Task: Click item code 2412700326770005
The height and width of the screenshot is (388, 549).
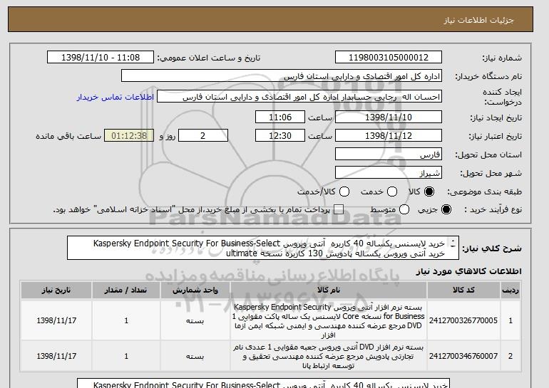Action: [x=463, y=320]
